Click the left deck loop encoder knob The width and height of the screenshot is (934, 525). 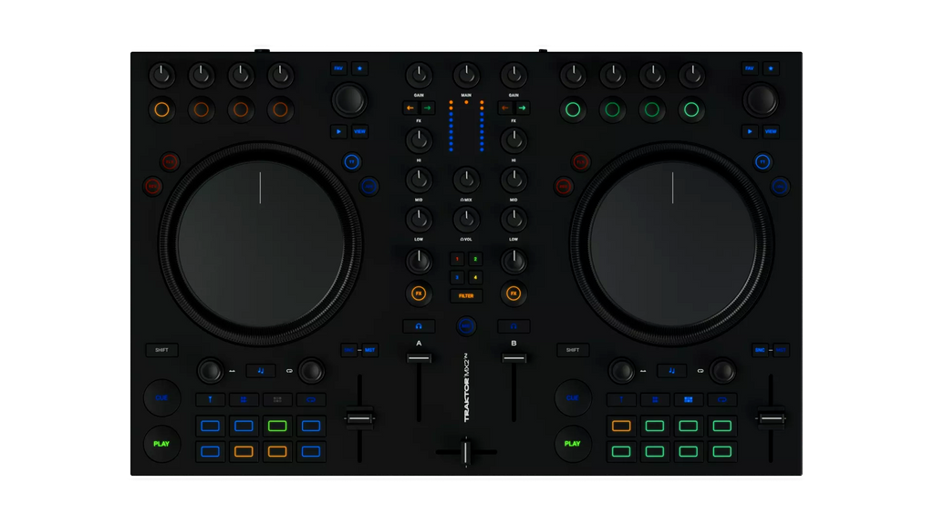pyautogui.click(x=311, y=371)
